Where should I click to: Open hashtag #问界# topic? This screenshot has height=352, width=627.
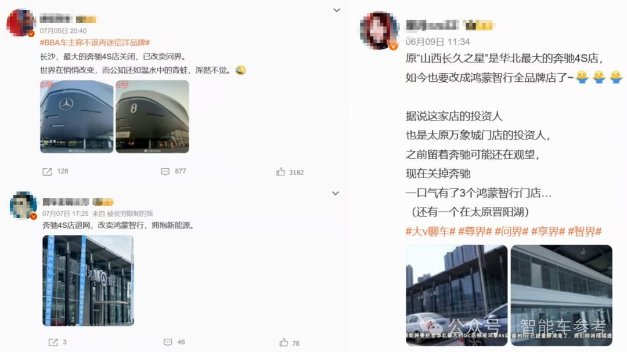click(x=511, y=231)
